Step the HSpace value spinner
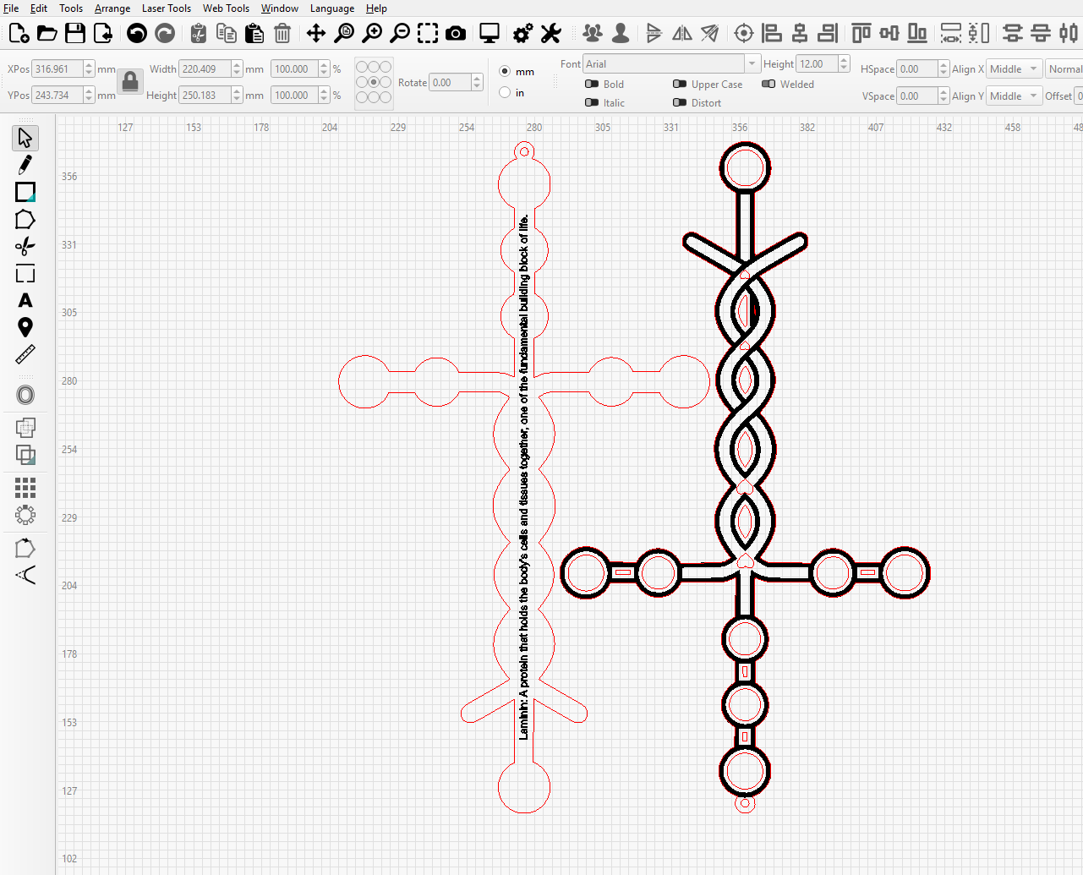Screen dimensions: 1083x875 pos(944,69)
